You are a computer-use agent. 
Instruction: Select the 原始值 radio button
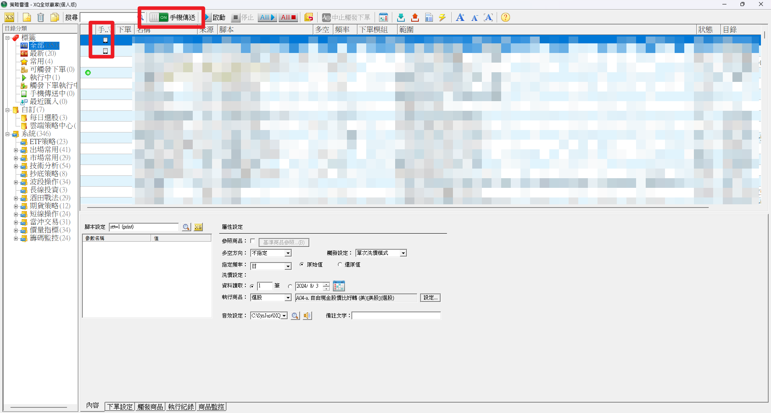pyautogui.click(x=302, y=264)
